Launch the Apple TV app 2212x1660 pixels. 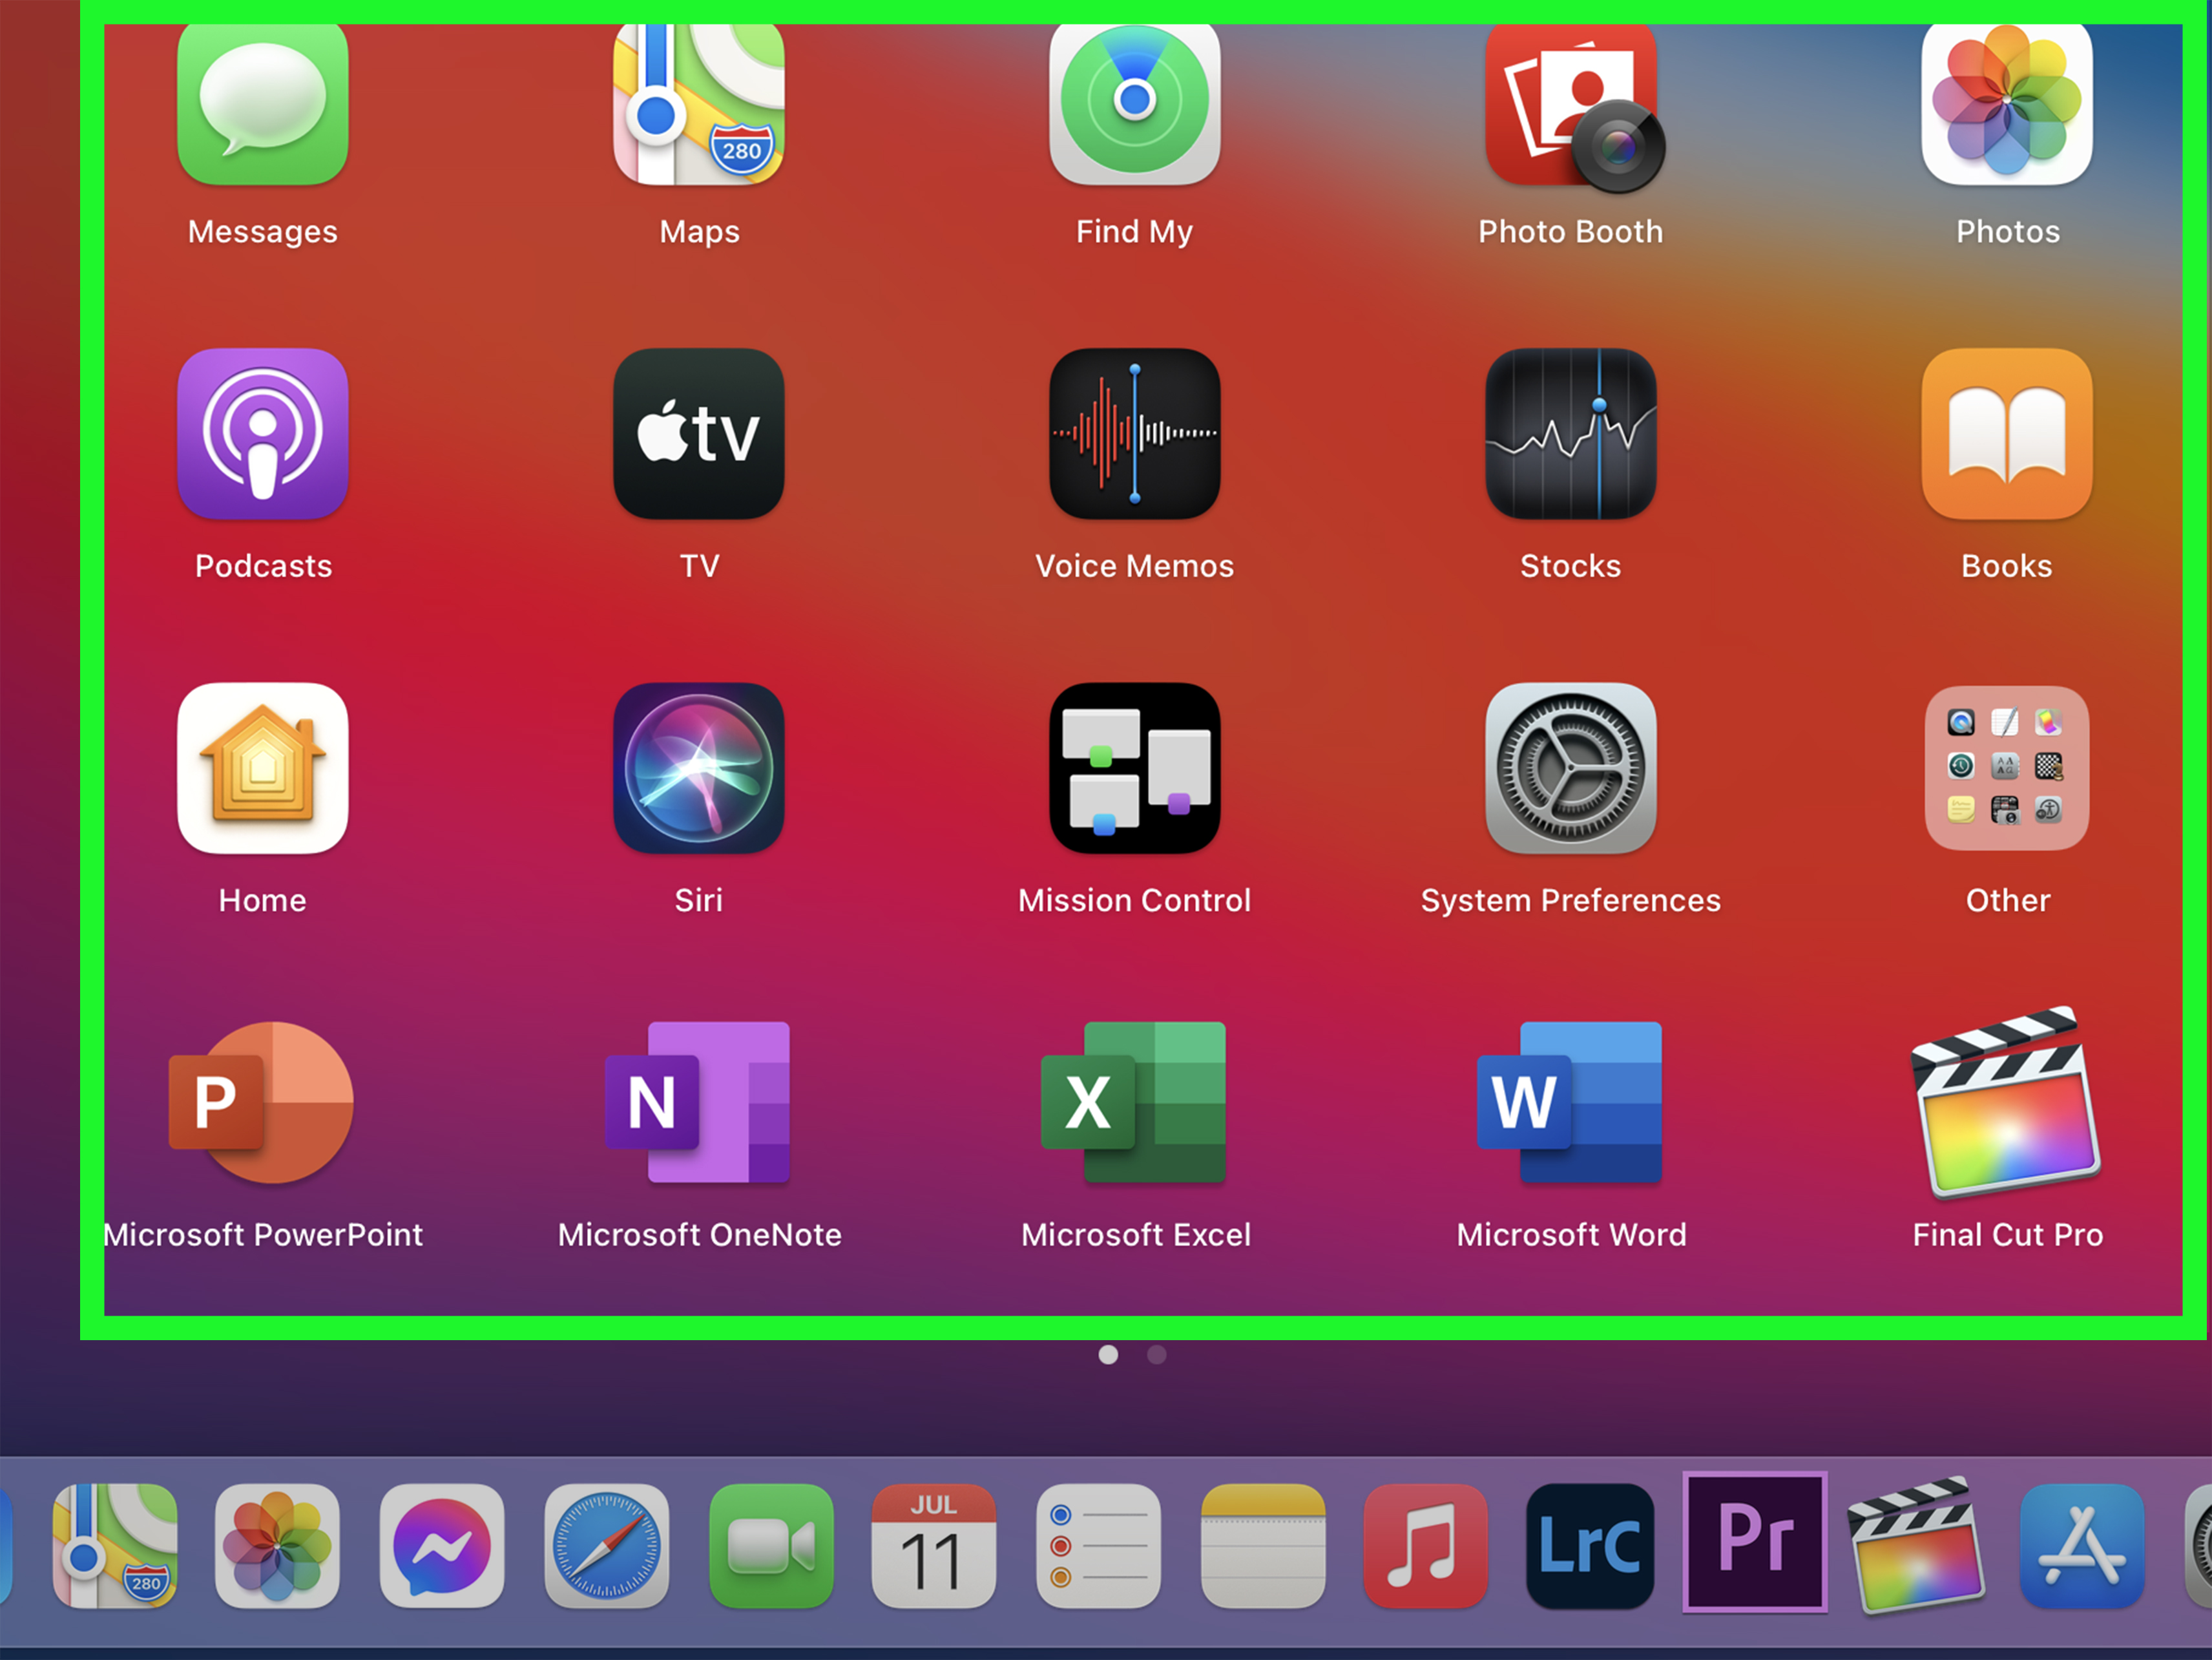tap(699, 433)
